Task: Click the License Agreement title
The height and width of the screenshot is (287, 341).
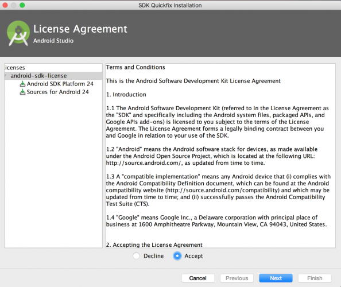Action: click(x=80, y=29)
